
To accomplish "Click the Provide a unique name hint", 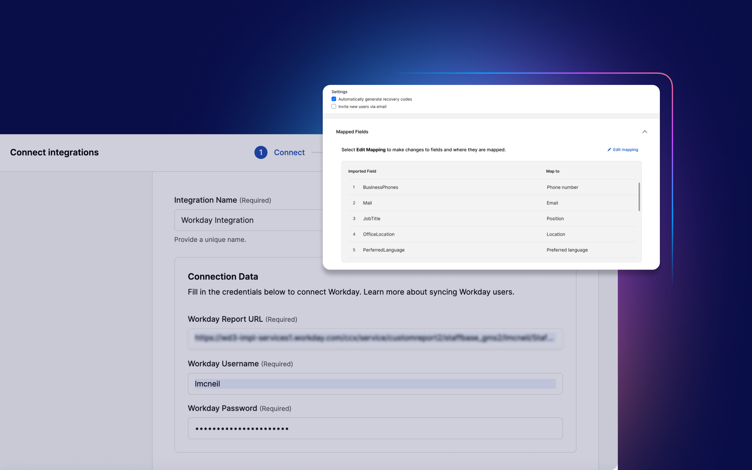I will [x=210, y=239].
